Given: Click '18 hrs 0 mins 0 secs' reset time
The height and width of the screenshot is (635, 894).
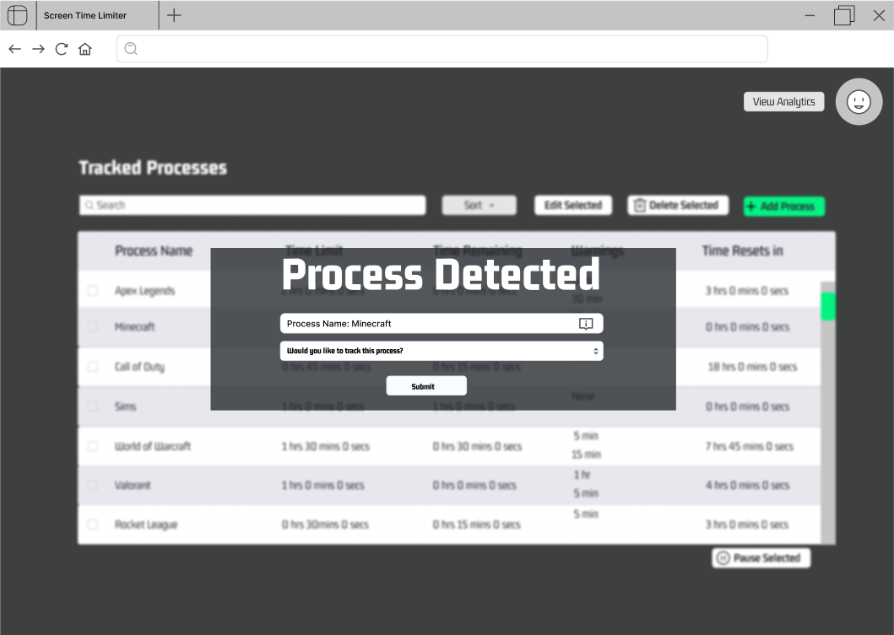Looking at the screenshot, I should pyautogui.click(x=752, y=366).
